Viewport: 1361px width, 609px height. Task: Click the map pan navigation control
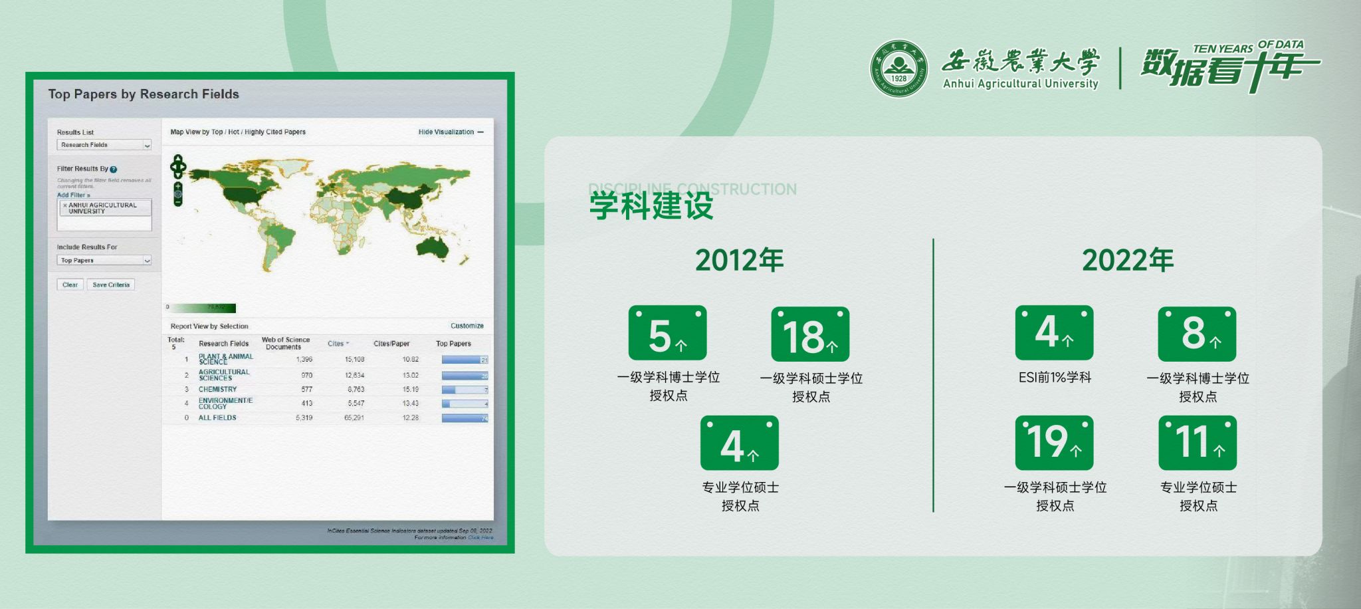click(178, 166)
